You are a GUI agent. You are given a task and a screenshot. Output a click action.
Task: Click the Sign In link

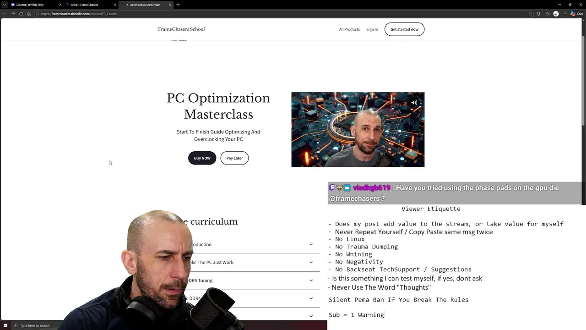pyautogui.click(x=372, y=29)
